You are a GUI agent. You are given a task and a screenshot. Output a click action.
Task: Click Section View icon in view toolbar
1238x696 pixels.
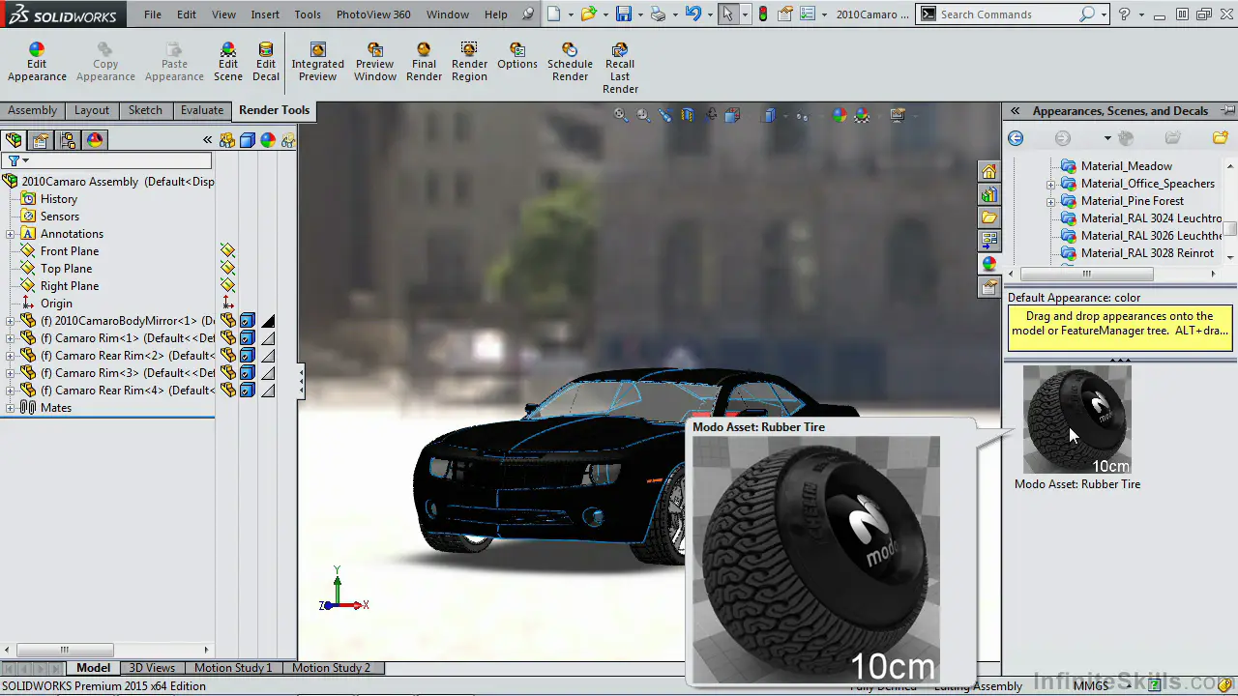(x=688, y=115)
